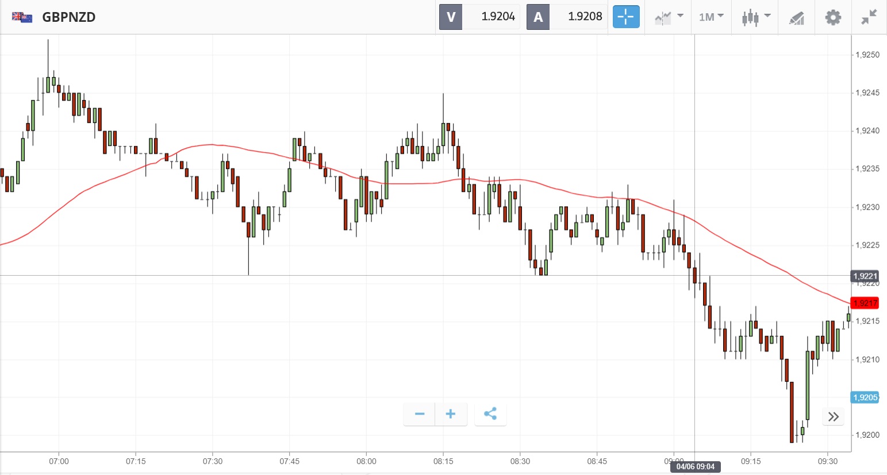Open the compare chart dropdown
This screenshot has height=475, width=887.
coord(669,17)
